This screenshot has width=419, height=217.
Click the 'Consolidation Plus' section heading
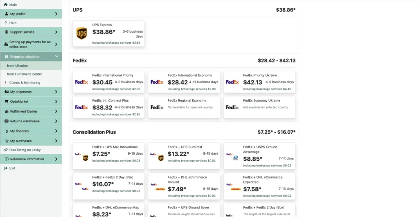tap(94, 132)
